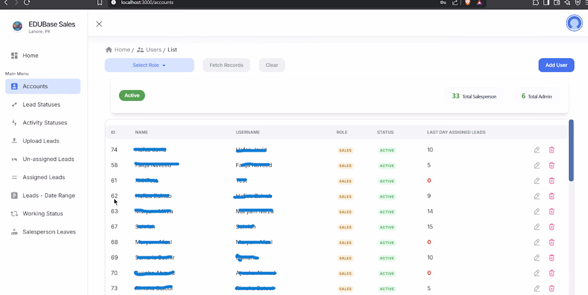588x295 pixels.
Task: Delete the user in row ID 73
Action: click(x=552, y=288)
